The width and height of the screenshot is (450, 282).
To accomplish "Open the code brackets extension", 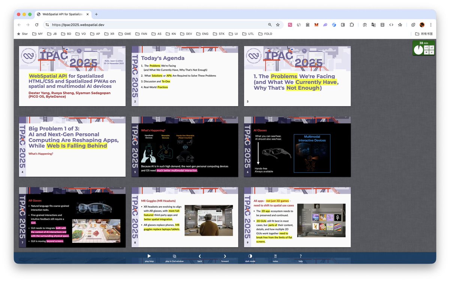I will click(391, 25).
